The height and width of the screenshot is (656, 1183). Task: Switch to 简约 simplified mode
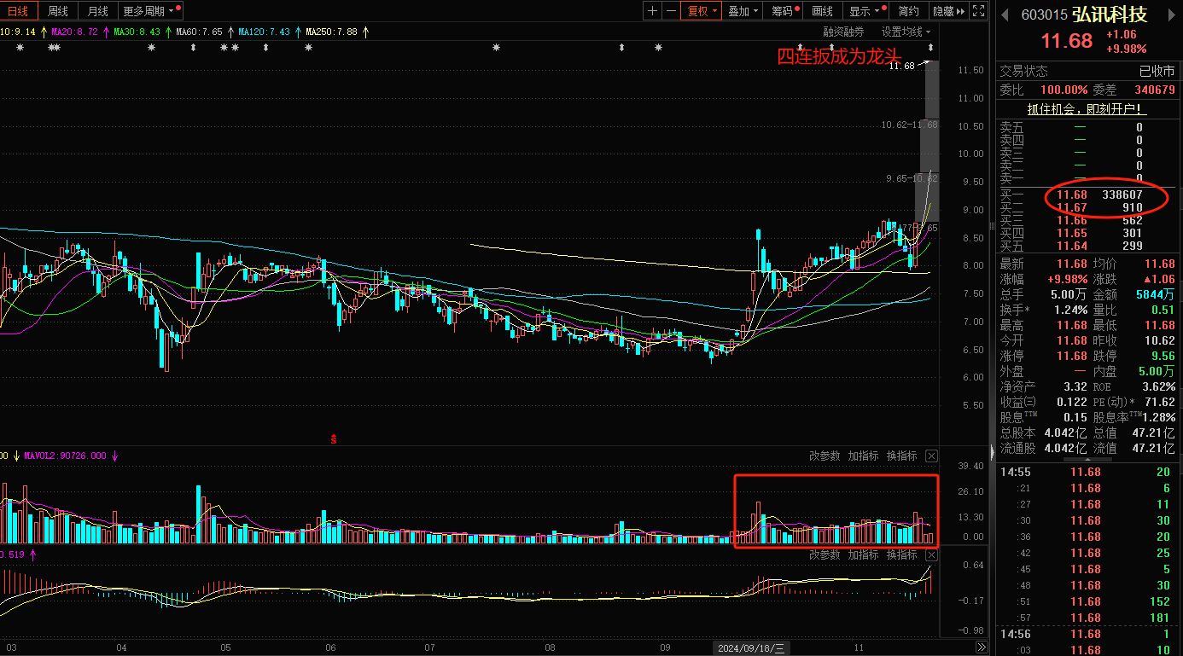click(x=909, y=11)
